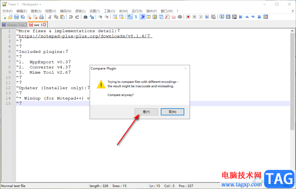
Task: Toggle Compare navigation bar icon
Action: tap(266, 17)
